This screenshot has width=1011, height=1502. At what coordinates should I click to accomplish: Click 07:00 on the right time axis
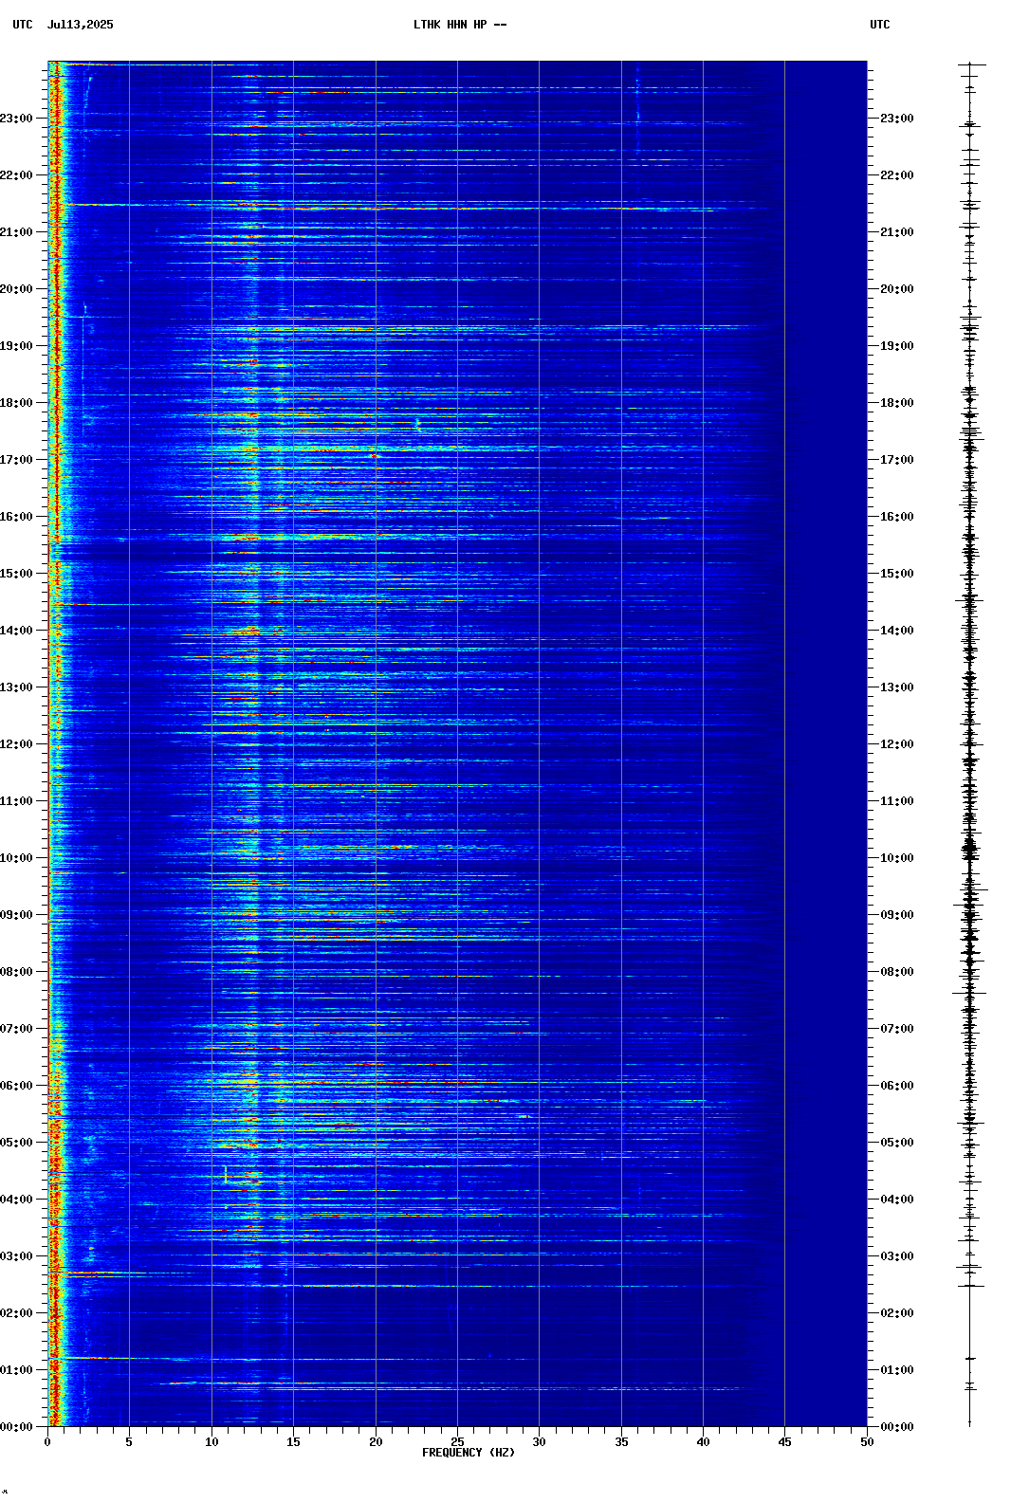point(897,1029)
